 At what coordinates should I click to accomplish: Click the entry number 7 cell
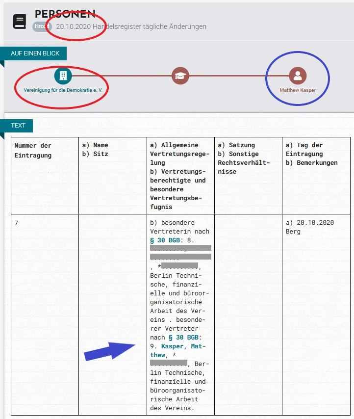pyautogui.click(x=45, y=314)
